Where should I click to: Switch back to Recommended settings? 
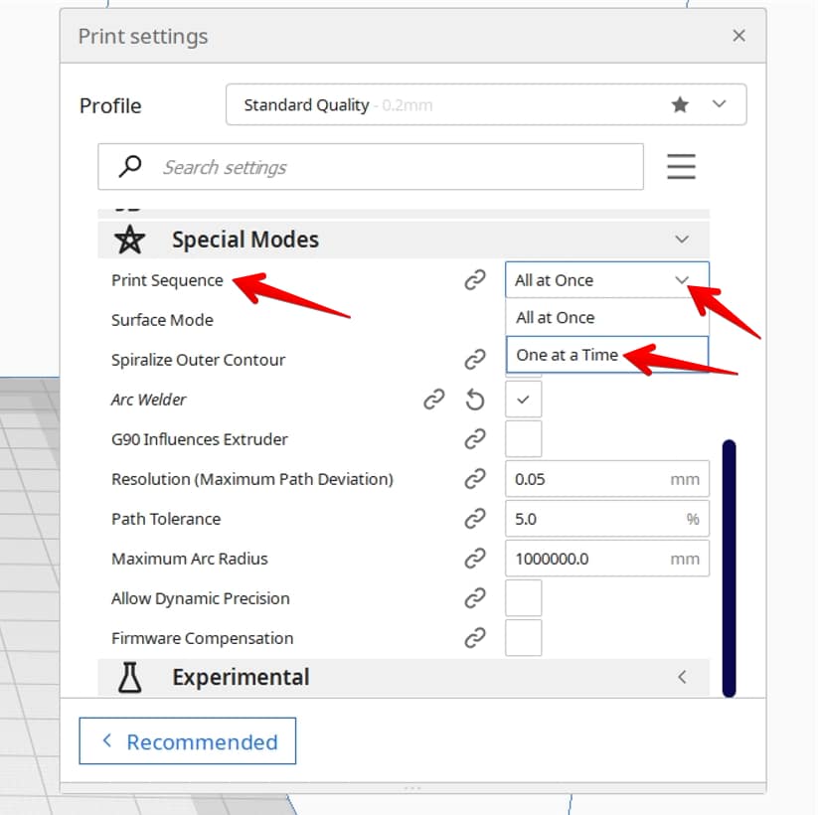tap(187, 740)
